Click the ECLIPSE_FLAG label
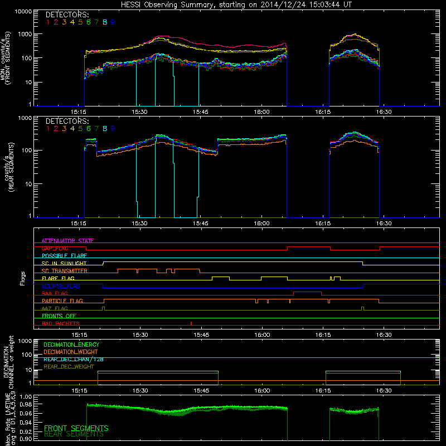Image resolution: width=446 pixels, height=446 pixels. [x=61, y=286]
